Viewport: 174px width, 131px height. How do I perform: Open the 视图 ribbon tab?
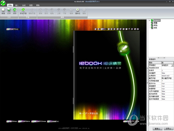click(x=31, y=5)
